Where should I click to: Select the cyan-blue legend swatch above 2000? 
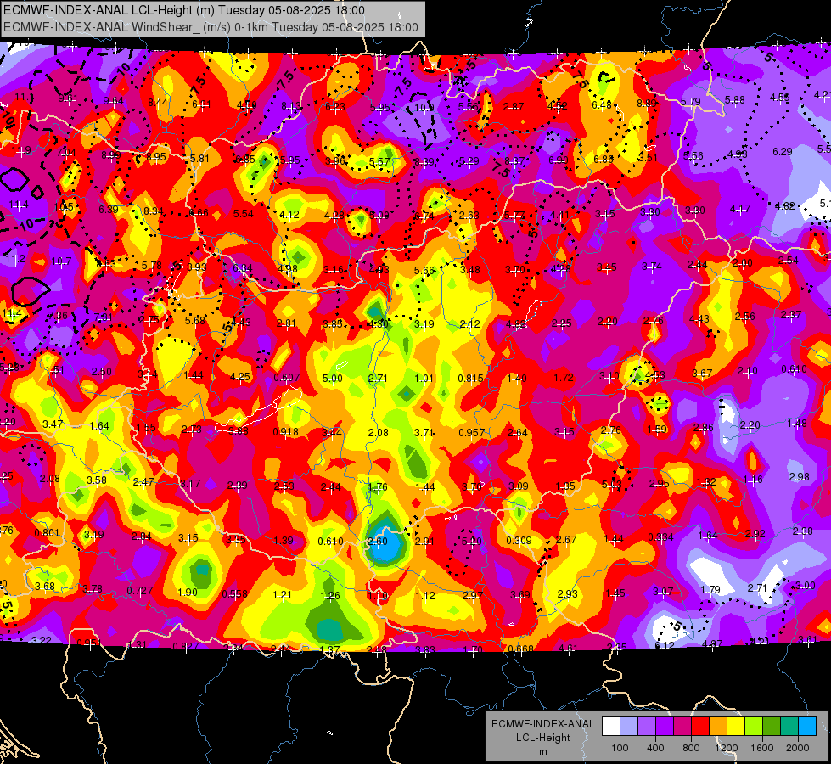tap(807, 727)
